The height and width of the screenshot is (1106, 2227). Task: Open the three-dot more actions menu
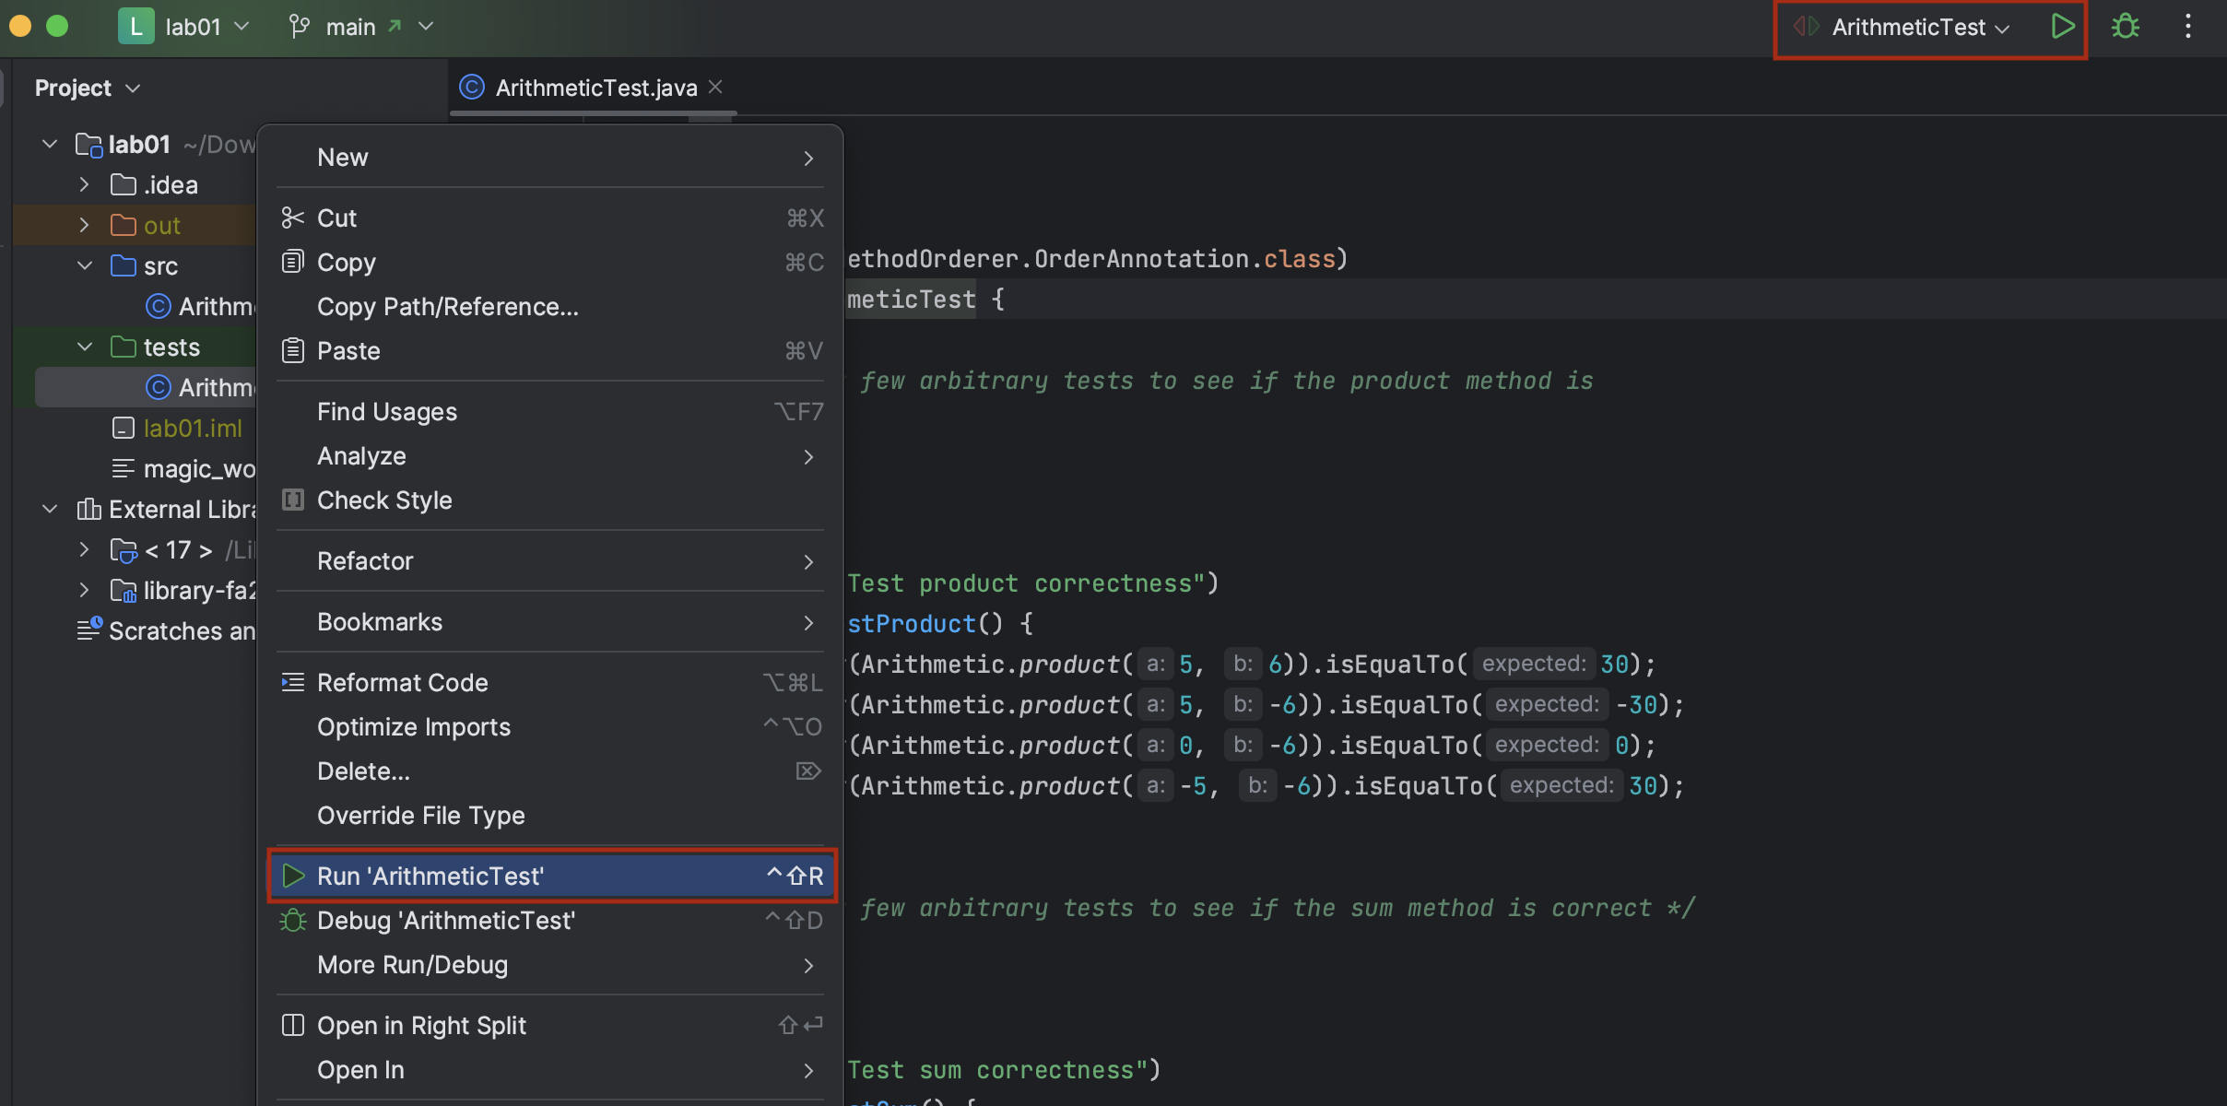click(x=2187, y=27)
